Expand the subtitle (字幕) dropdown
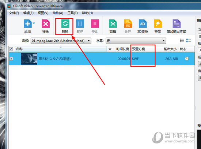This screenshot has height=149, width=201. pos(136,41)
